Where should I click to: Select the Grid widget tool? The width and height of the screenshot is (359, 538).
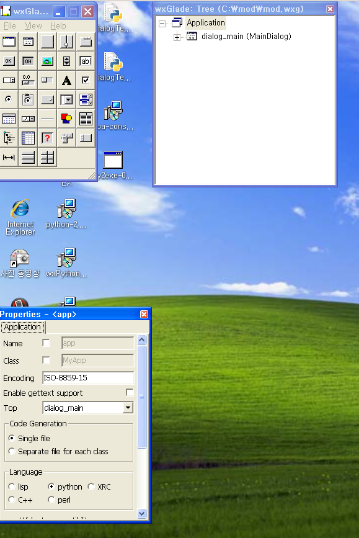tap(28, 138)
